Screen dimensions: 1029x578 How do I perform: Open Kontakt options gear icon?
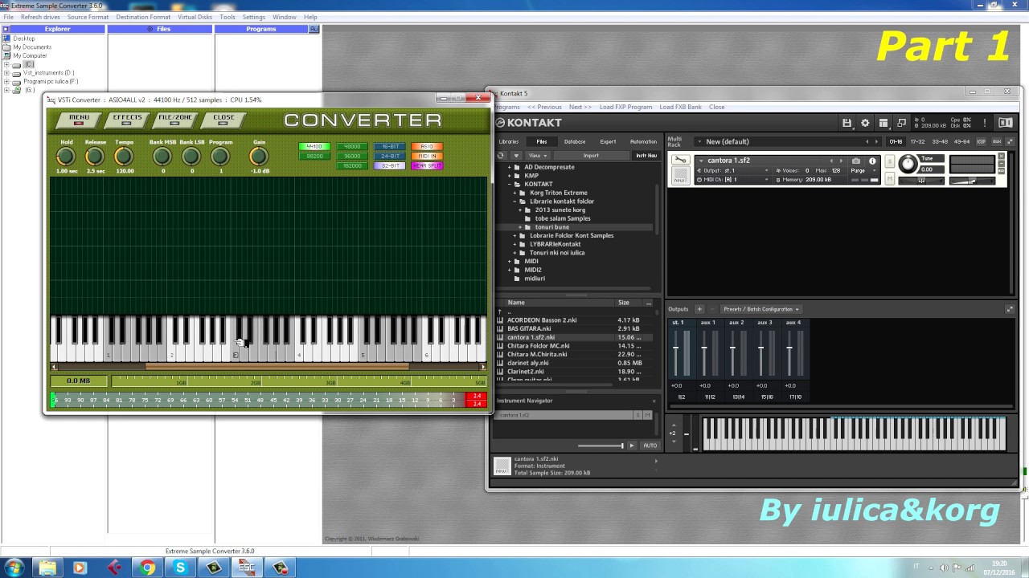coord(865,123)
